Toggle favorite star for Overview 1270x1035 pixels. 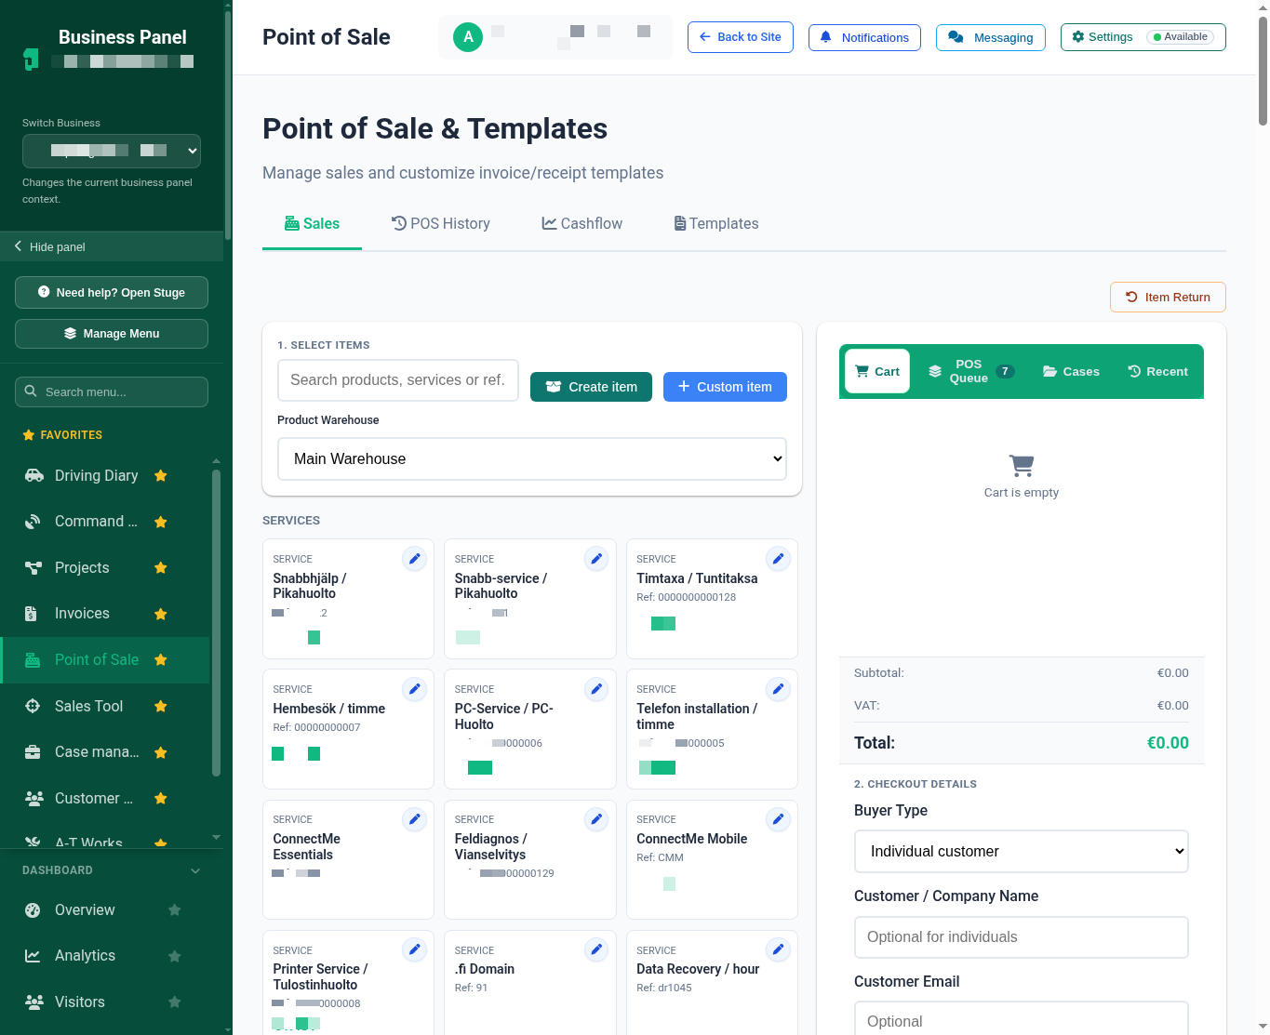[x=174, y=910]
